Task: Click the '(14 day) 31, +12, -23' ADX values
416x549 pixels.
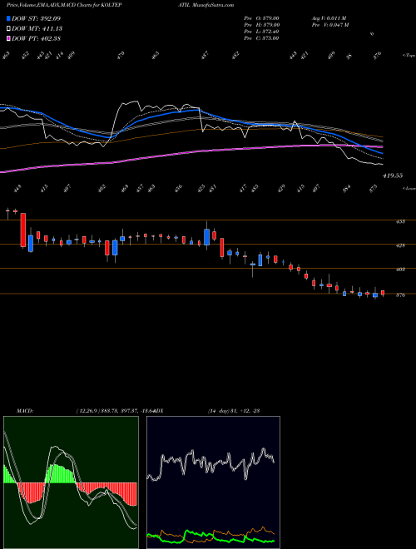Action: click(233, 411)
